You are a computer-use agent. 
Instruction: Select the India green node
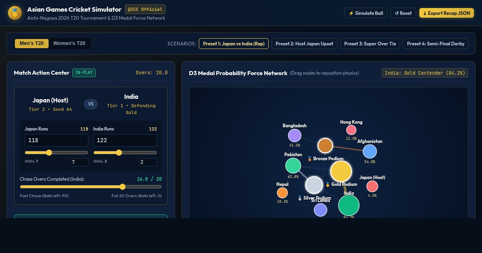pyautogui.click(x=349, y=205)
